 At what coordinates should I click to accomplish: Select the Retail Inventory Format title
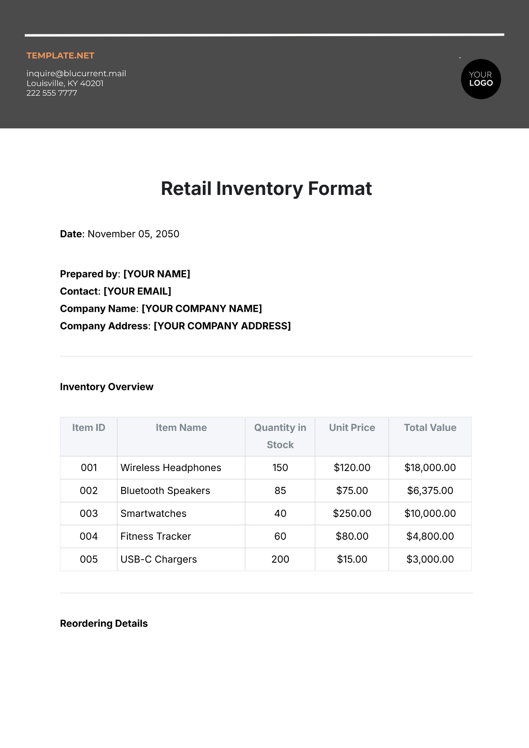pos(266,189)
